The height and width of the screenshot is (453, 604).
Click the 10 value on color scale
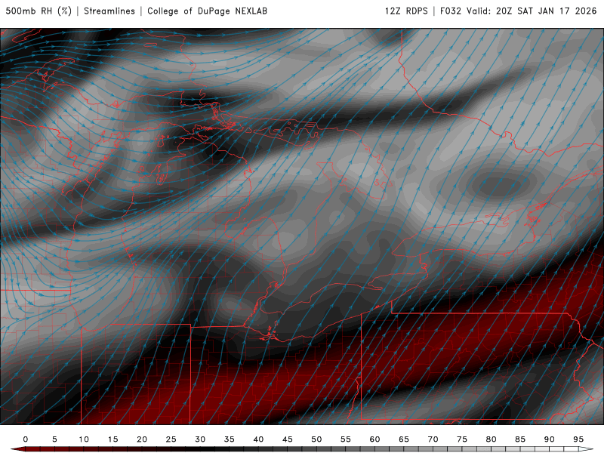click(84, 439)
